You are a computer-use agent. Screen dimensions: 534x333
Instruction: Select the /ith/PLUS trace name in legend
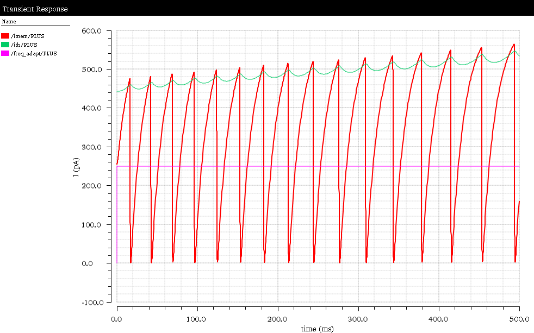(24, 45)
